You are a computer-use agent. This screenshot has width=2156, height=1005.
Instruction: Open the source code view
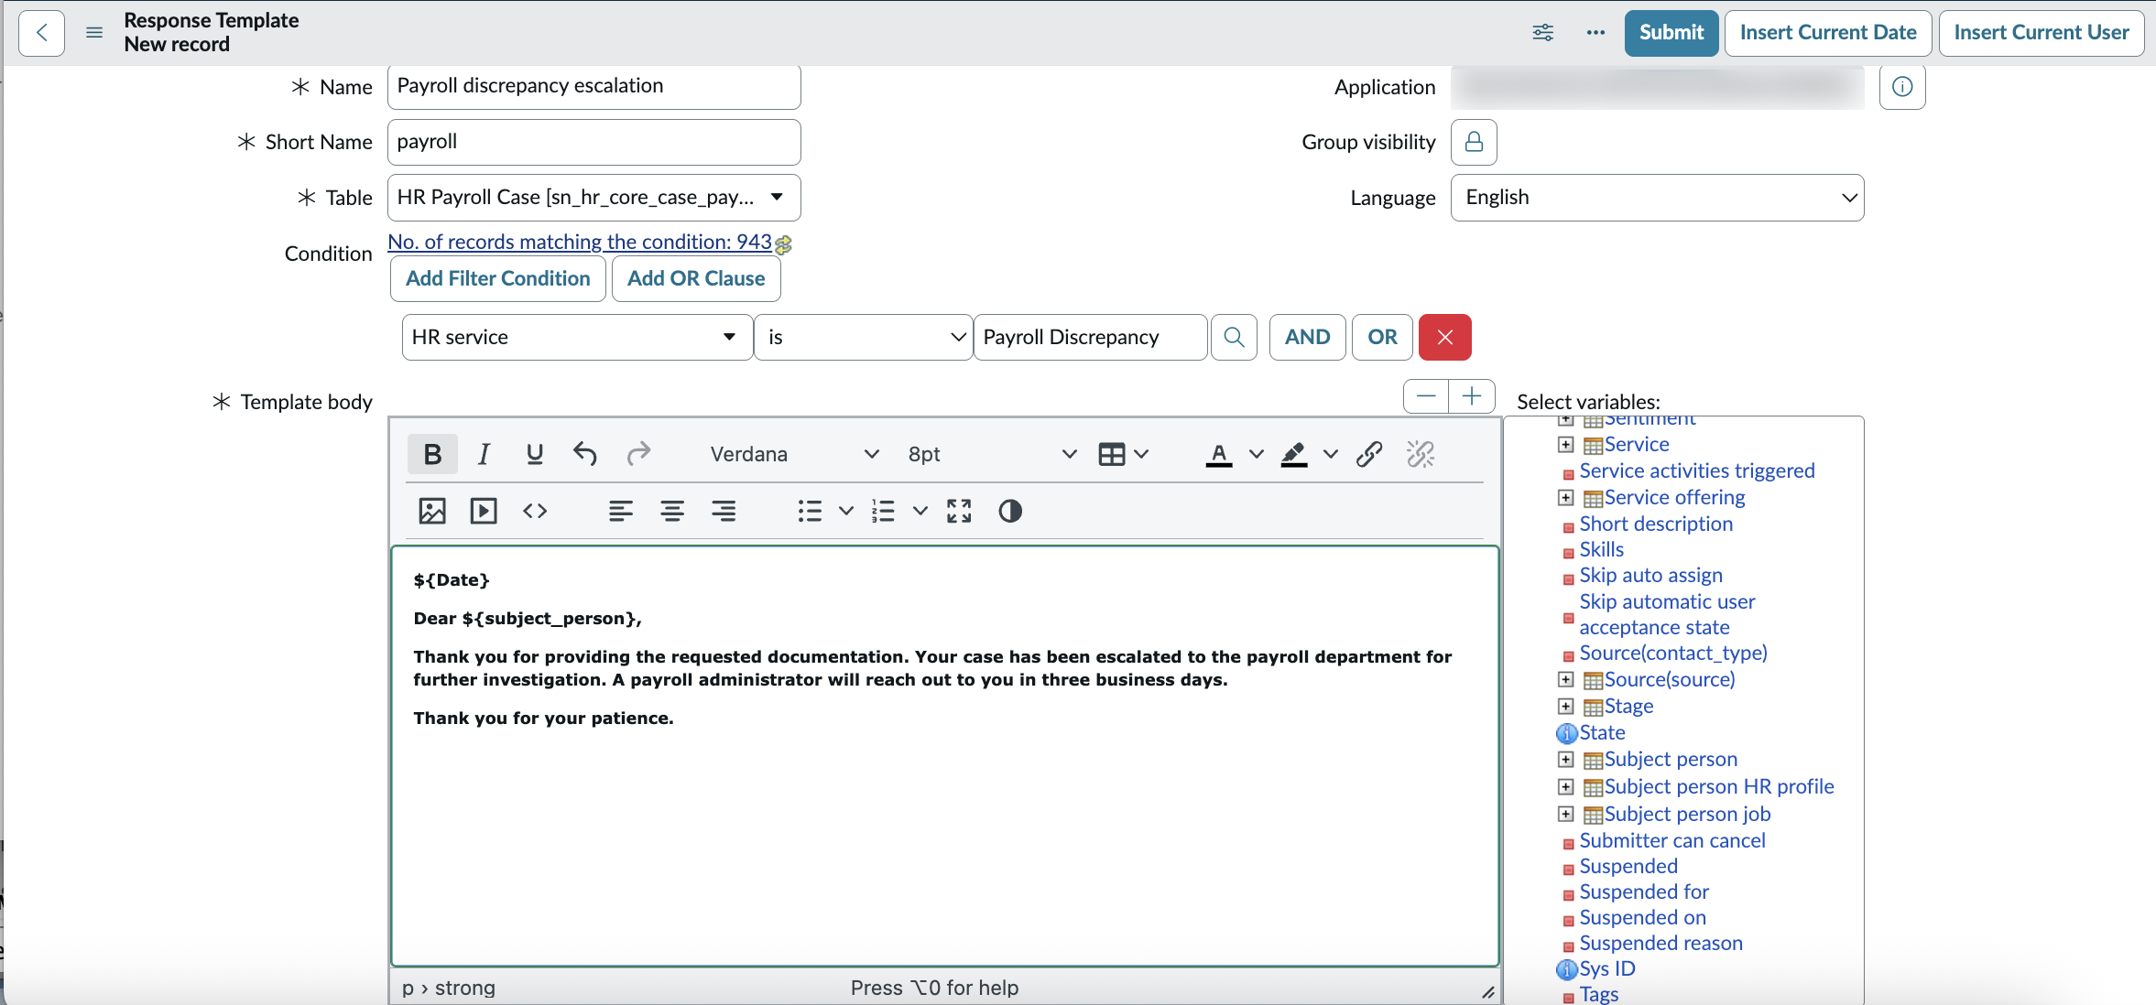[535, 511]
